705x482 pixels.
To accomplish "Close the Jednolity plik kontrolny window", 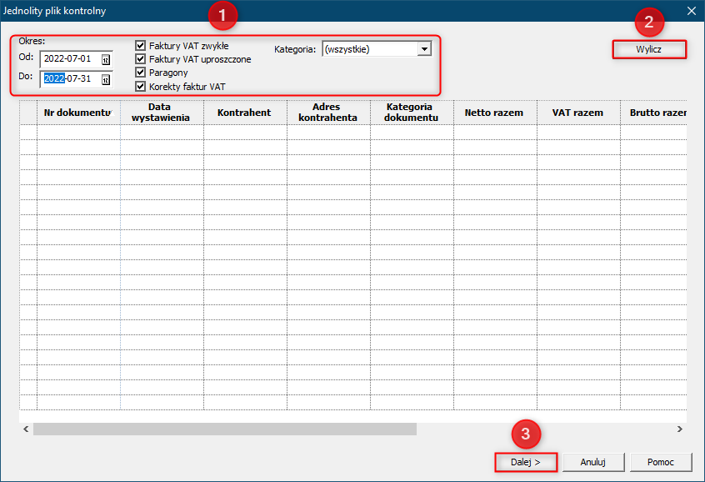I will [x=692, y=11].
